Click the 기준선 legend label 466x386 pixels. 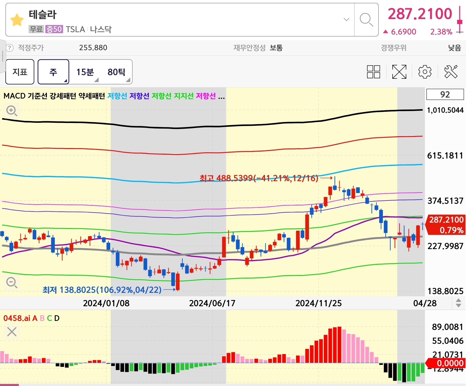pos(37,96)
